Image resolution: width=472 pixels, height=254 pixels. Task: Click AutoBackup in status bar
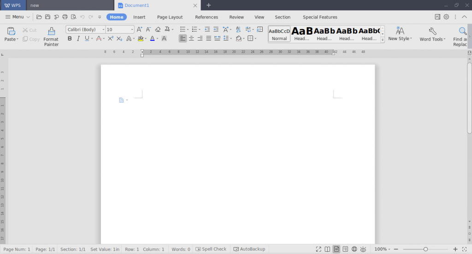[249, 249]
